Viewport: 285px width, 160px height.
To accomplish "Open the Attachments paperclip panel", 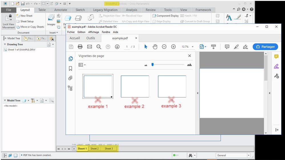I will pos(70,78).
